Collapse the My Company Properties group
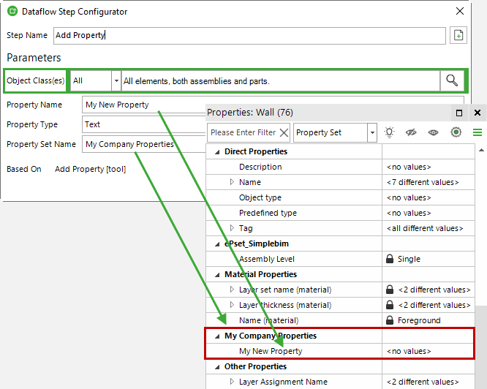 coord(217,336)
